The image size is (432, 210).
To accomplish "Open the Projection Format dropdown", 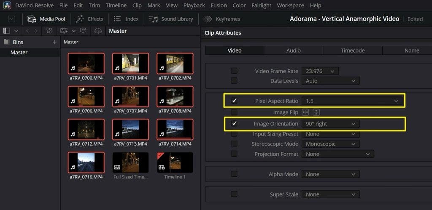I will (x=338, y=154).
